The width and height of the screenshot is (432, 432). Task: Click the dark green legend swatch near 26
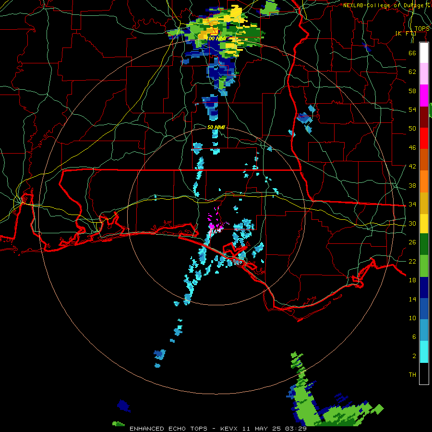(x=424, y=244)
